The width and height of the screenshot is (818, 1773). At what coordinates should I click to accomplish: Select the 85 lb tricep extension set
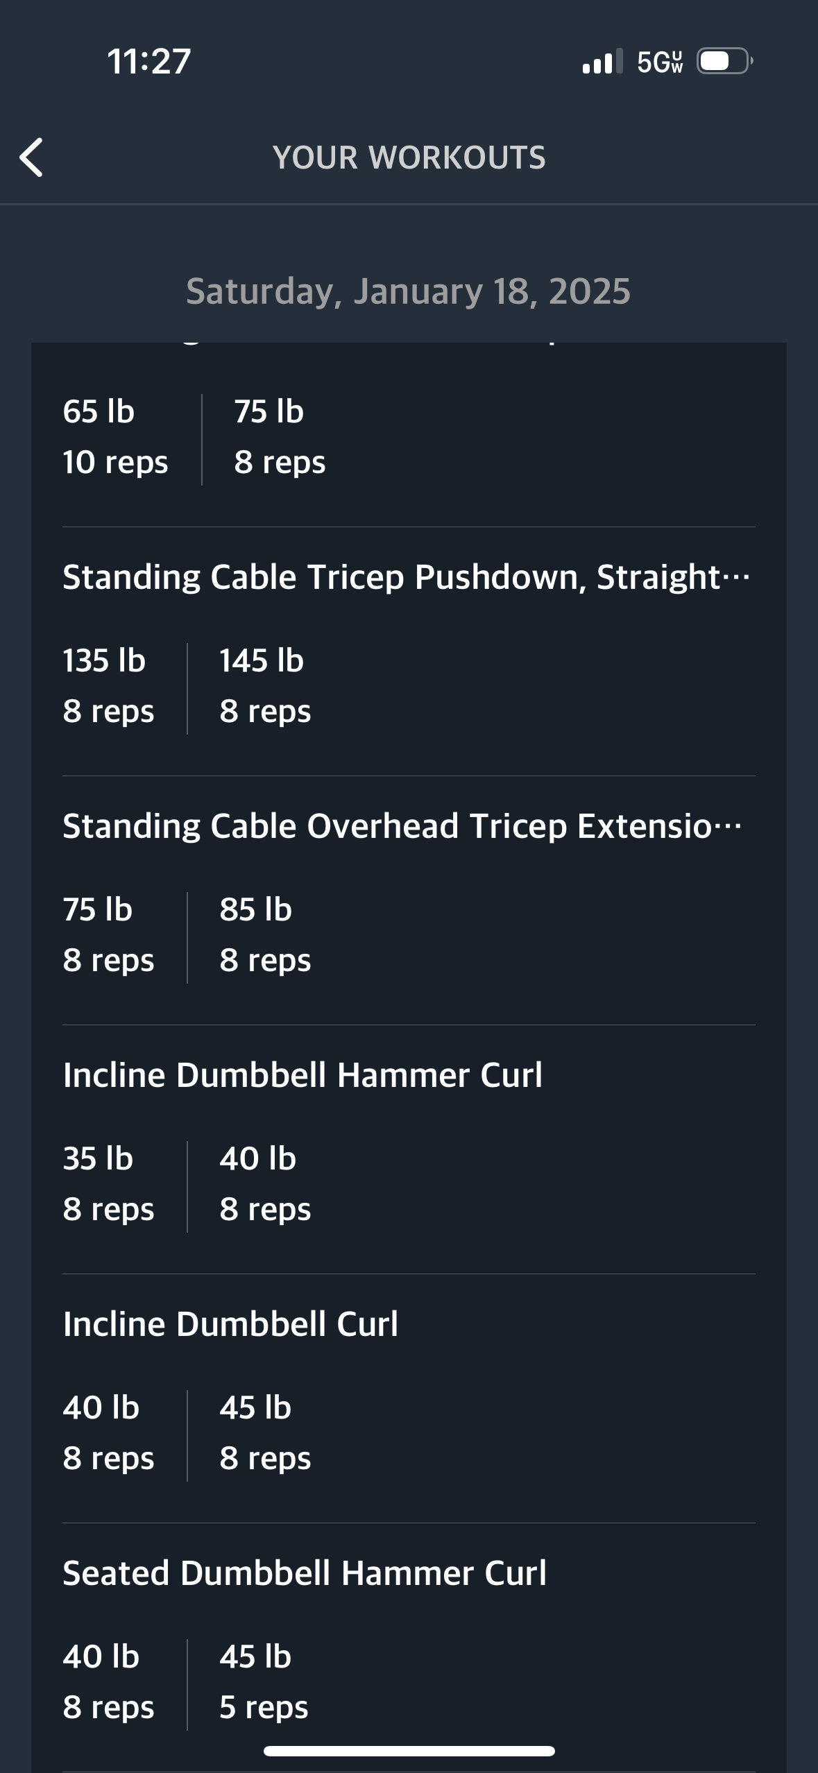click(265, 935)
